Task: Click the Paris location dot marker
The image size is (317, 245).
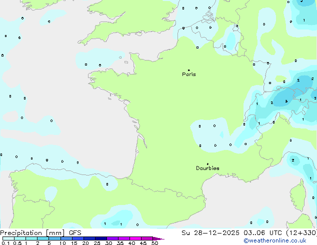Action: pyautogui.click(x=189, y=70)
